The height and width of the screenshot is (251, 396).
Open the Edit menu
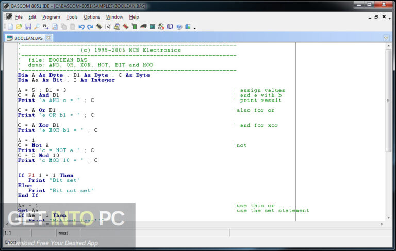(x=32, y=17)
